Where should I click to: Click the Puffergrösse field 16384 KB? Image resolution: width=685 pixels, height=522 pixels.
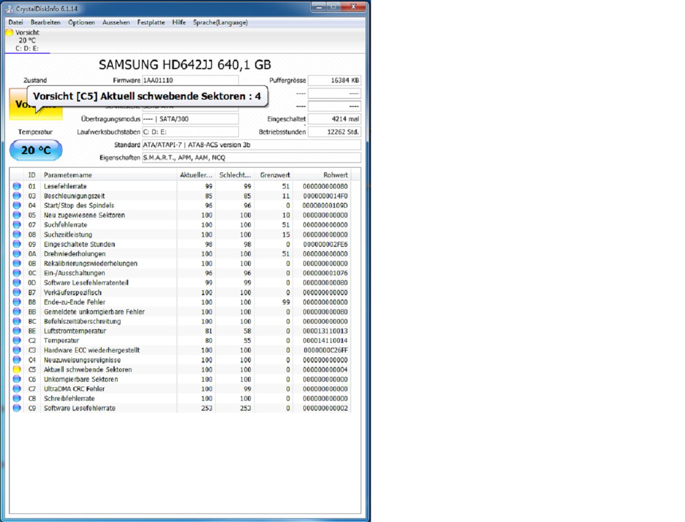334,81
